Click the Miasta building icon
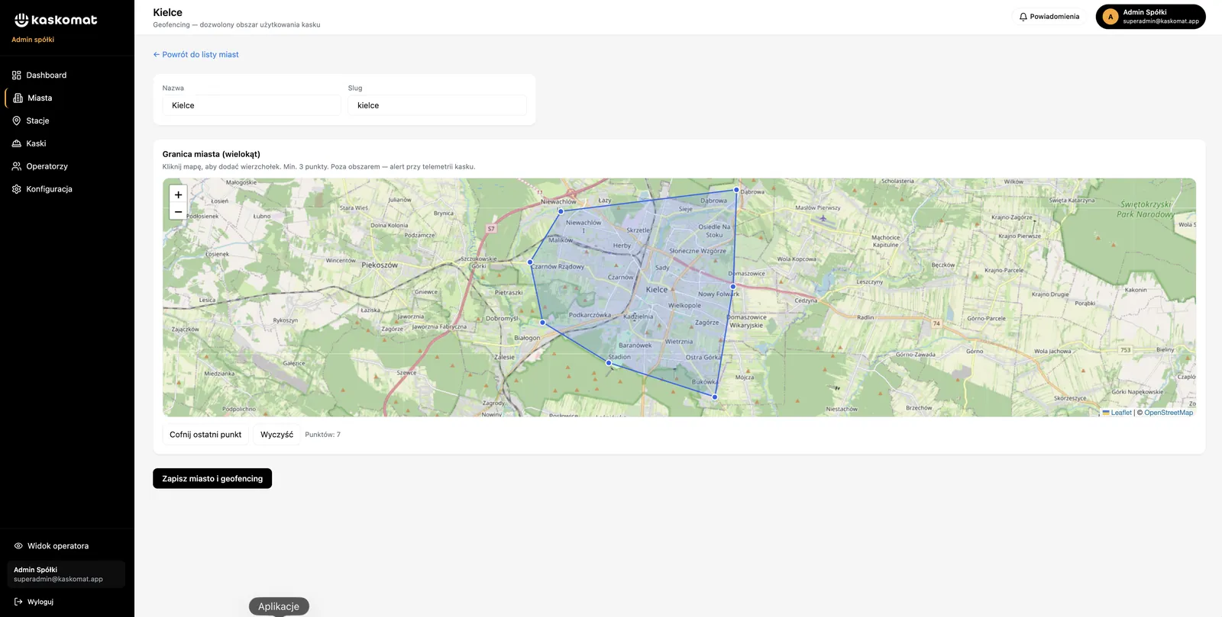Image resolution: width=1222 pixels, height=617 pixels. tap(18, 98)
